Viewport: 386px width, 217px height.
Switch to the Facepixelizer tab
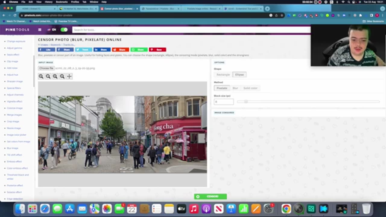pos(160,8)
